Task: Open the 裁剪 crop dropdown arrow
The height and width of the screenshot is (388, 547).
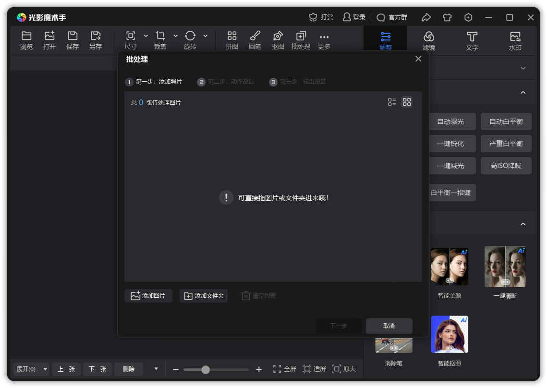Action: (175, 36)
